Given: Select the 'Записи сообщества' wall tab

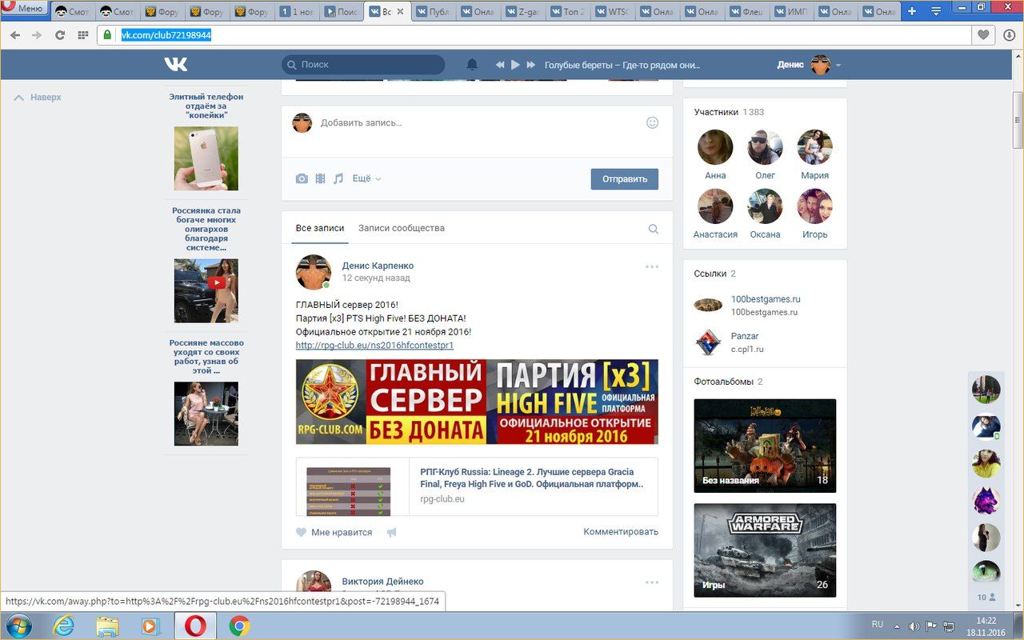Looking at the screenshot, I should [x=402, y=228].
